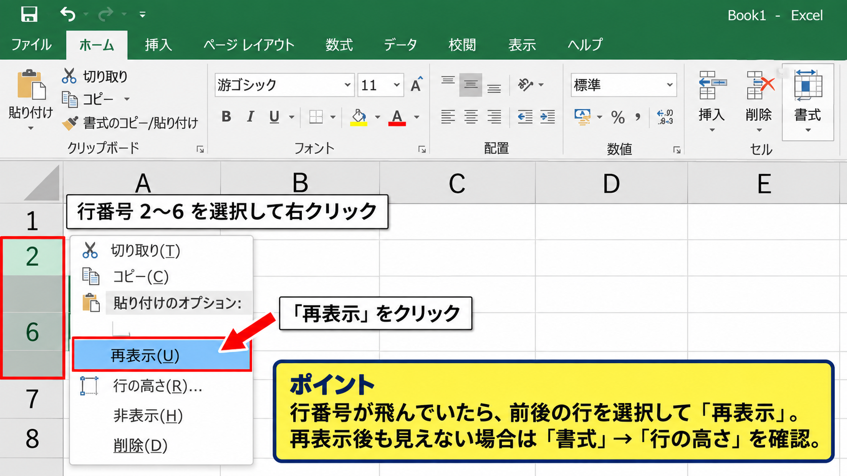Expand the borders dropdown arrow
Screen dimensions: 847x476
tap(333, 117)
